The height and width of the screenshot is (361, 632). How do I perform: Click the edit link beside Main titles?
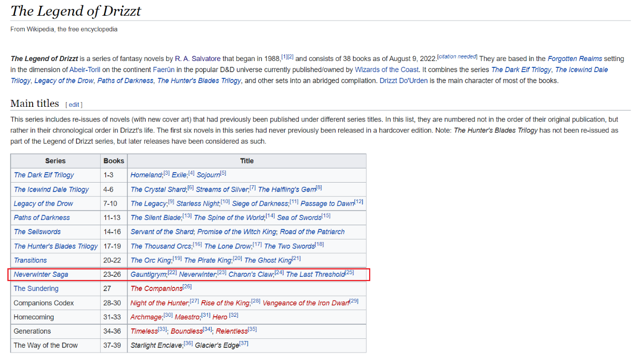pos(74,105)
